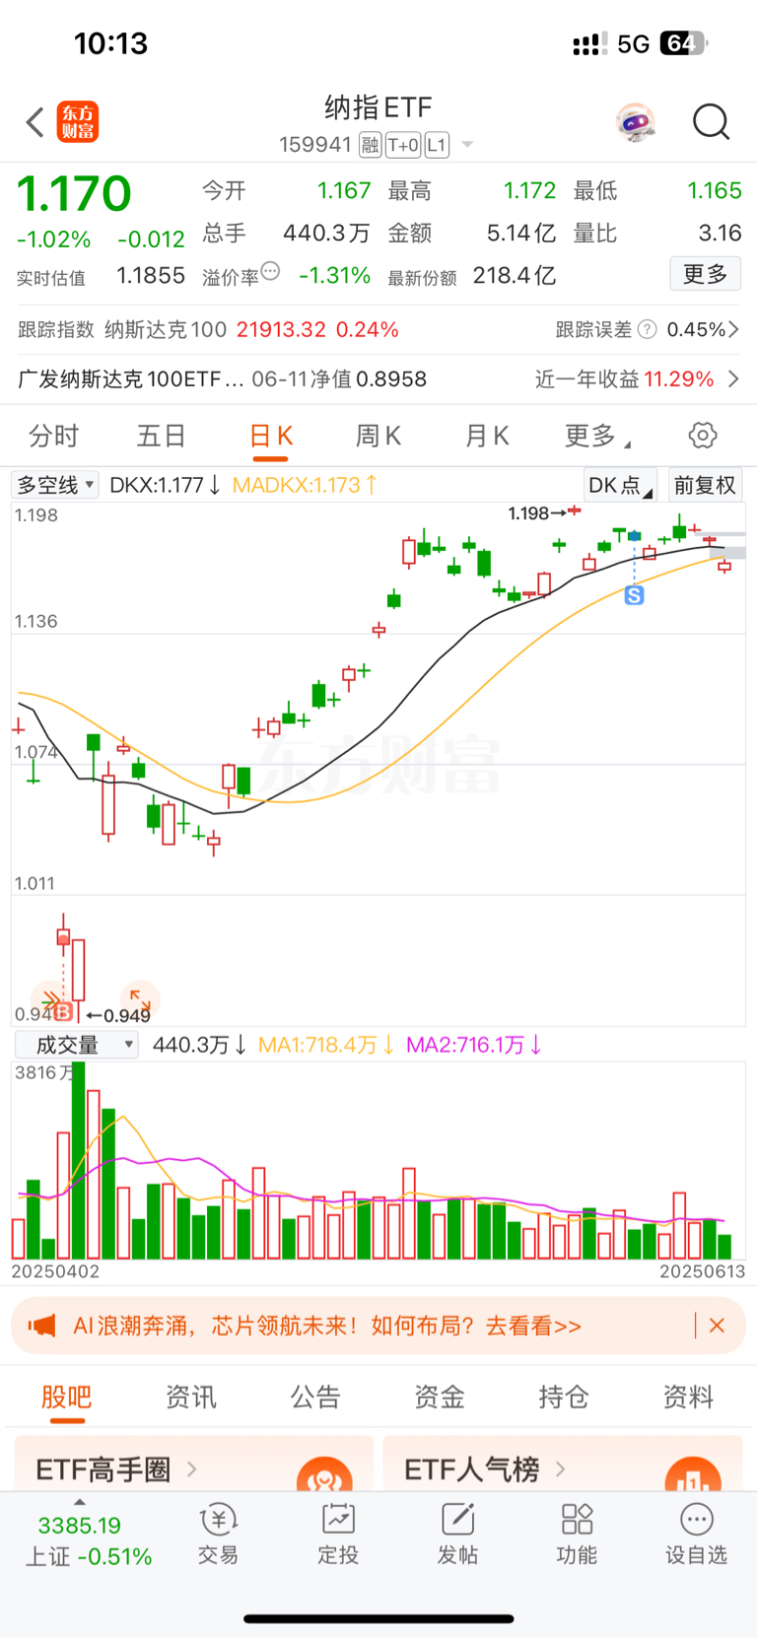Viewport: 757px width, 1638px height.
Task: Switch to the 五日 tab
Action: (x=162, y=436)
